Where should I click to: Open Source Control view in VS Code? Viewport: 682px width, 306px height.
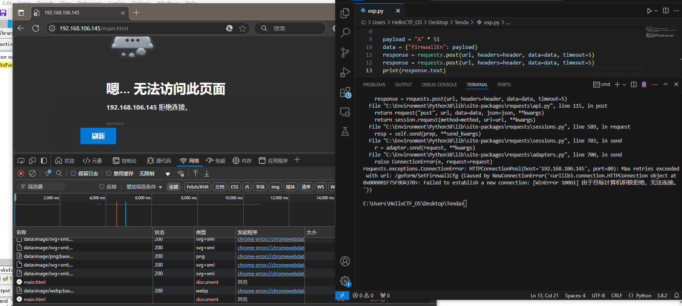click(x=345, y=52)
